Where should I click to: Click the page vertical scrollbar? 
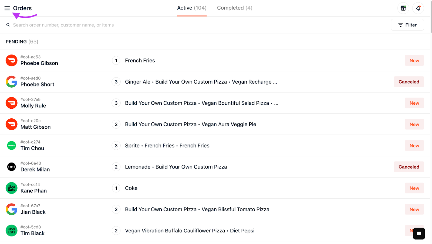pos(431,122)
